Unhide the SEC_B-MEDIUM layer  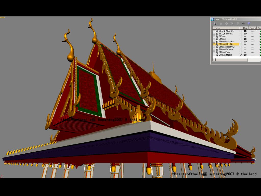[x=245, y=31]
